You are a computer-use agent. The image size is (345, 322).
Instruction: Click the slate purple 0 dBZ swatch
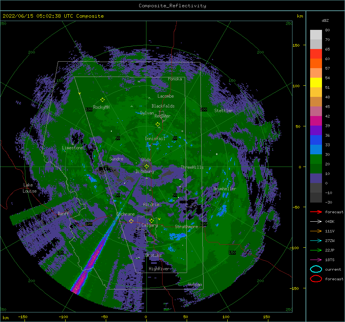tap(316, 178)
